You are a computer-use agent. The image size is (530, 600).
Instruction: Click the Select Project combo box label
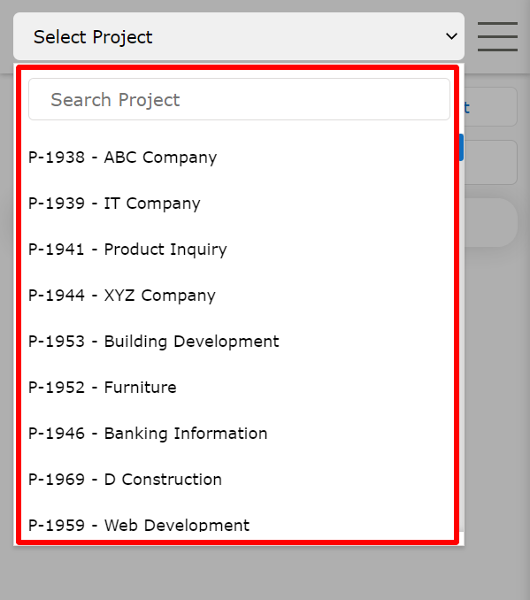click(93, 37)
